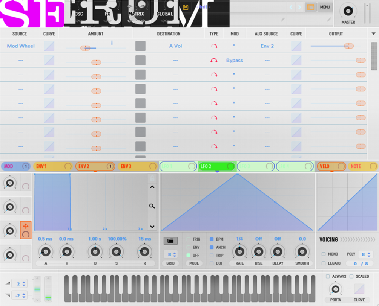Adjust the envelope Decay knob

pyautogui.click(x=95, y=252)
